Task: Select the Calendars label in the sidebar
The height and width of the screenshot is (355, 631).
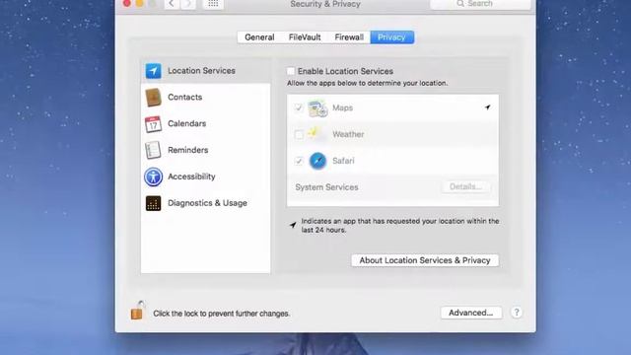Action: pos(186,123)
